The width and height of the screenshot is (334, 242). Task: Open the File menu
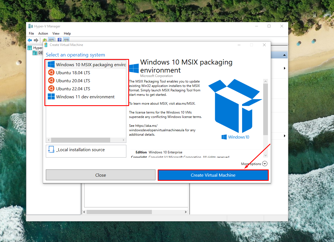point(31,34)
